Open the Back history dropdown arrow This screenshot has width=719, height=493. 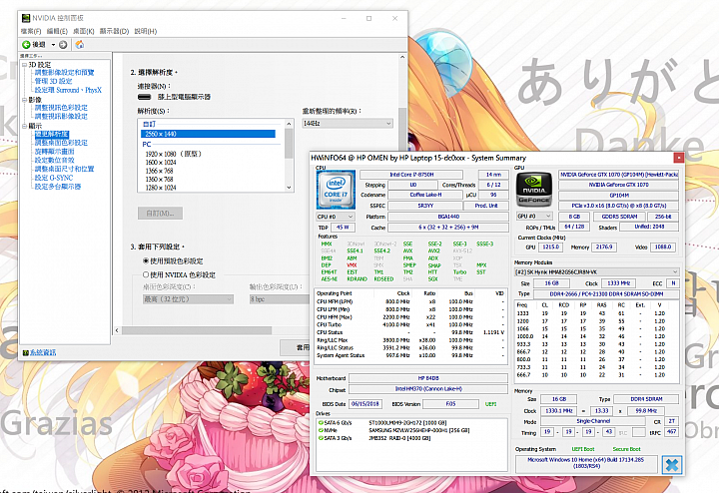pos(53,45)
